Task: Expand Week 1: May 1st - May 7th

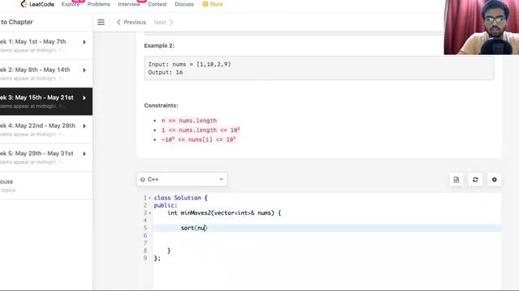Action: 84,42
